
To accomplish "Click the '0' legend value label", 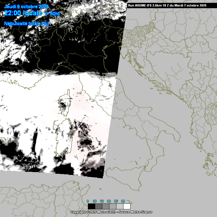I will tap(88, 201).
